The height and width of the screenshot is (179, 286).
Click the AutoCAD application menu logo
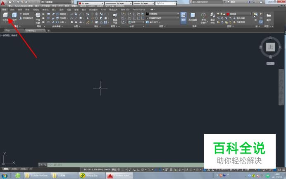click(3, 3)
